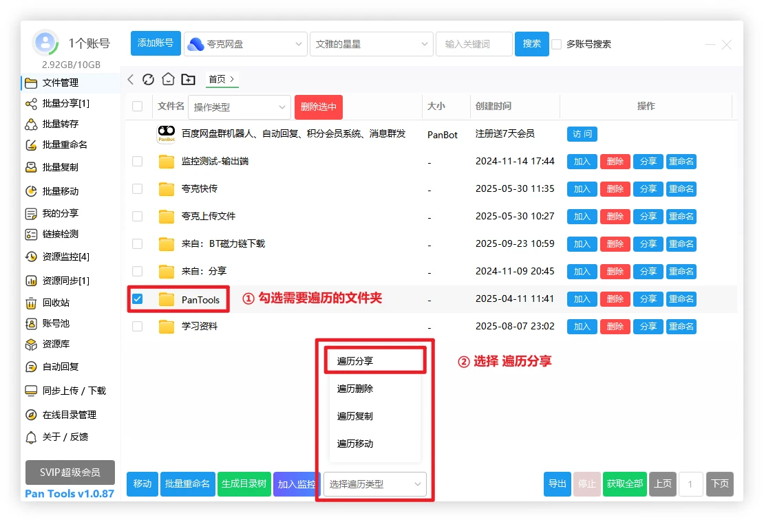Open 链接检测 in the sidebar
This screenshot has height=522, width=764.
click(60, 234)
